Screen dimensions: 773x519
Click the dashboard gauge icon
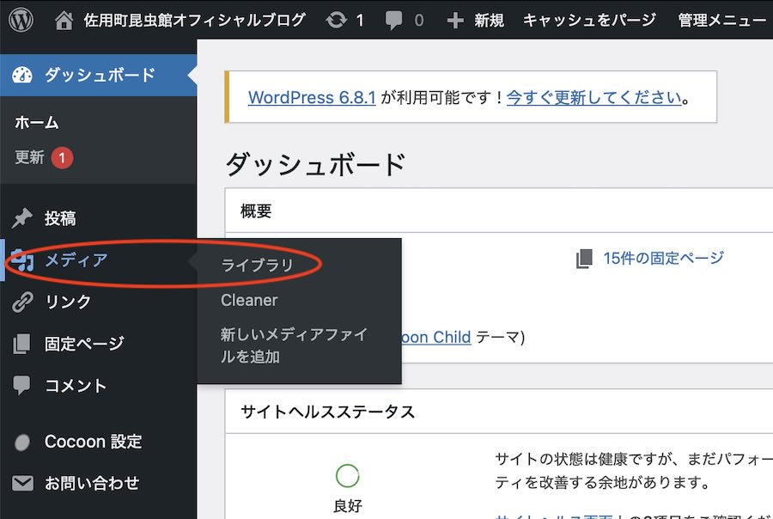[x=22, y=75]
